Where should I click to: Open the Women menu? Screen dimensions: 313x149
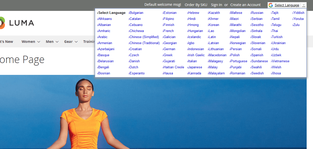28,41
